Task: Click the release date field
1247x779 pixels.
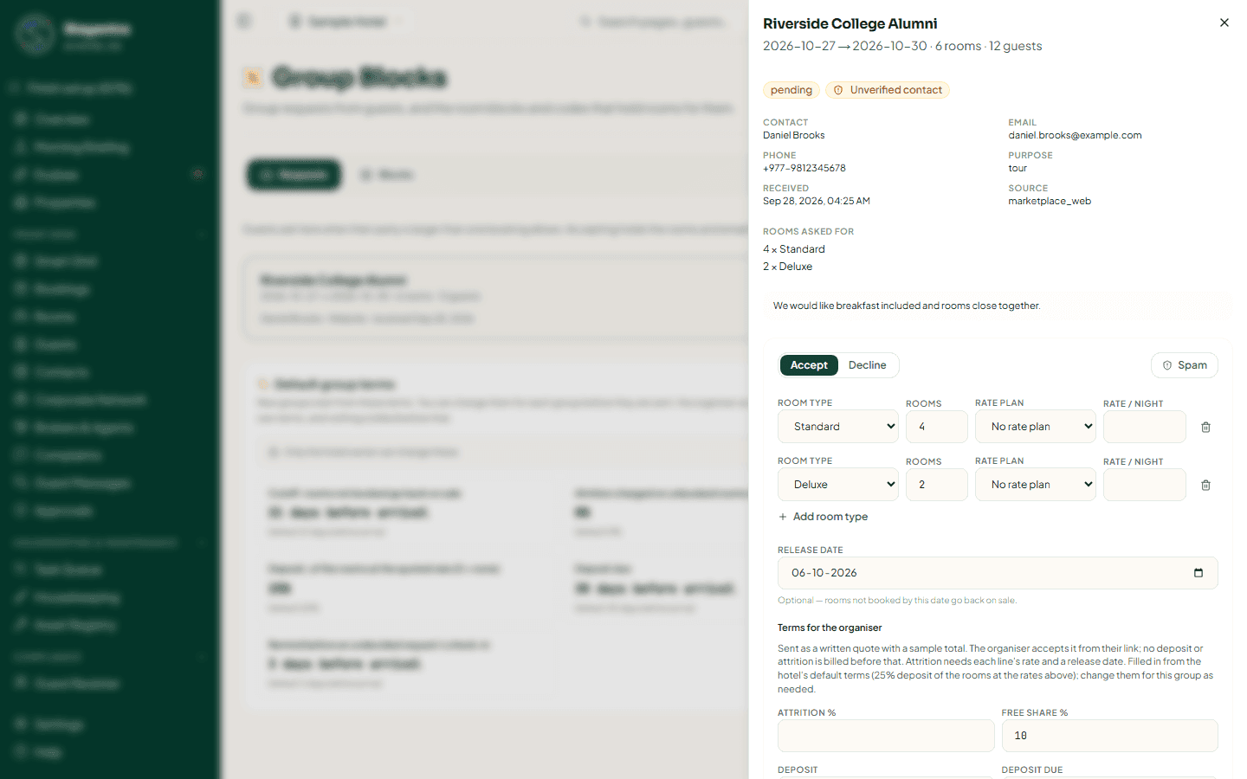Action: 998,573
